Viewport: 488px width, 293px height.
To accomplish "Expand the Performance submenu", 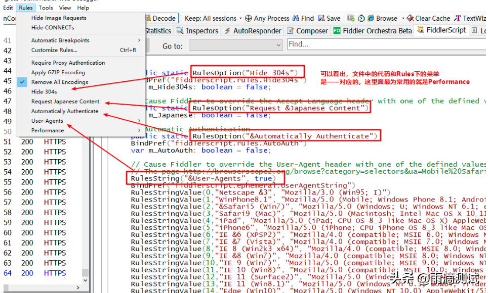I will 48,130.
